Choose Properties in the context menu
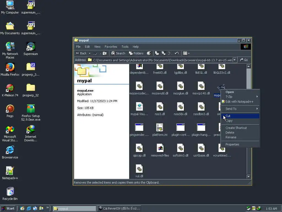This screenshot has width=282, height=212. pyautogui.click(x=240, y=144)
